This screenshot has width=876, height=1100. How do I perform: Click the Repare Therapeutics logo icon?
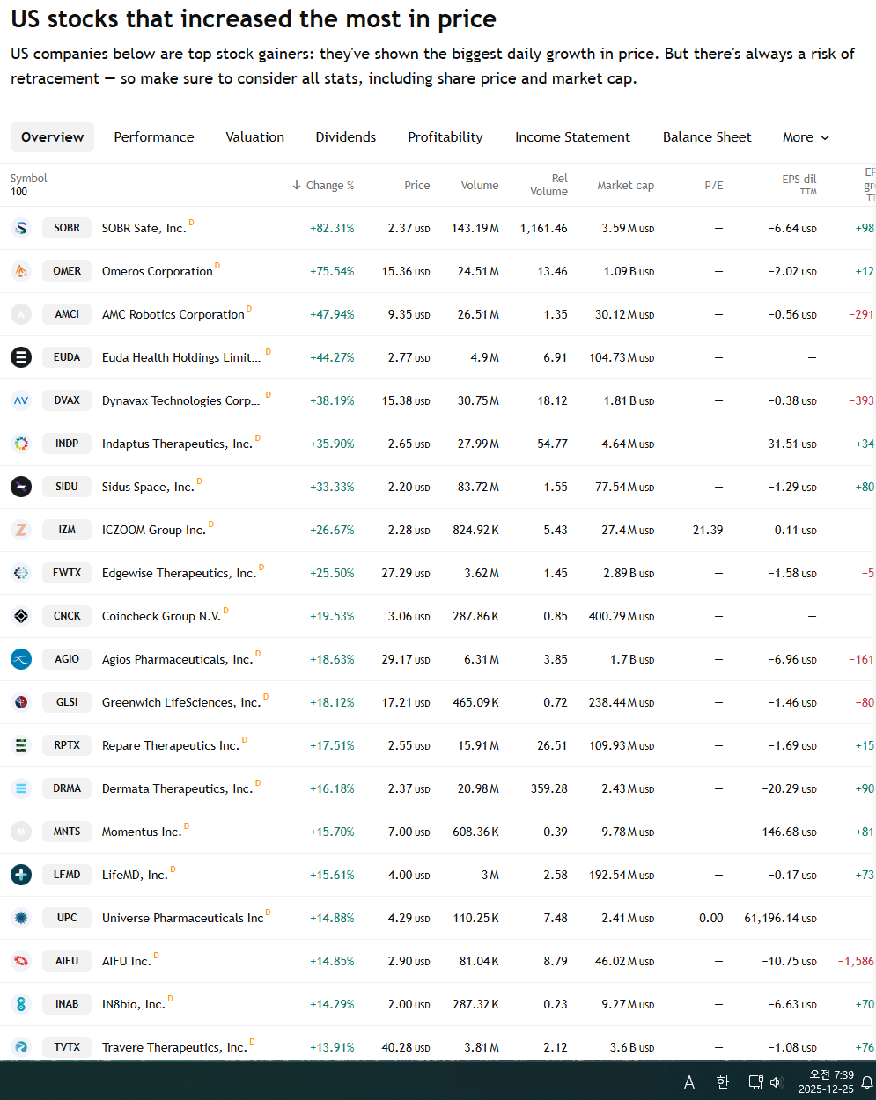point(21,745)
